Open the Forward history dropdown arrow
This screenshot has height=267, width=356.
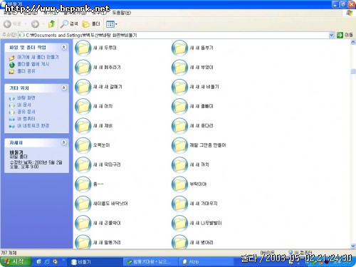coord(43,23)
